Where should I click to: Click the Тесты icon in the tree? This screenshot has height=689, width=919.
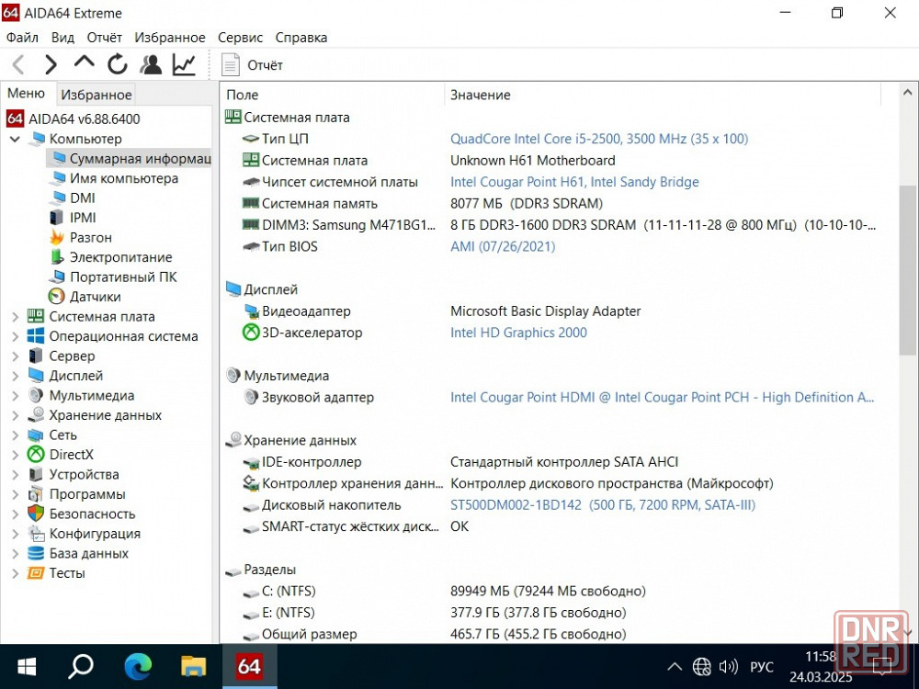[x=36, y=573]
